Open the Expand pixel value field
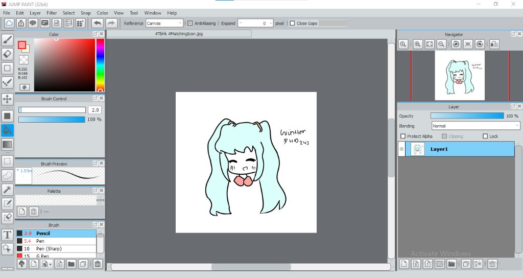This screenshot has height=278, width=523. [x=255, y=24]
